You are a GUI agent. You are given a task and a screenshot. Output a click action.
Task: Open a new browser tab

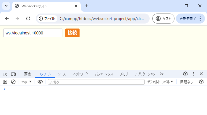87,6
